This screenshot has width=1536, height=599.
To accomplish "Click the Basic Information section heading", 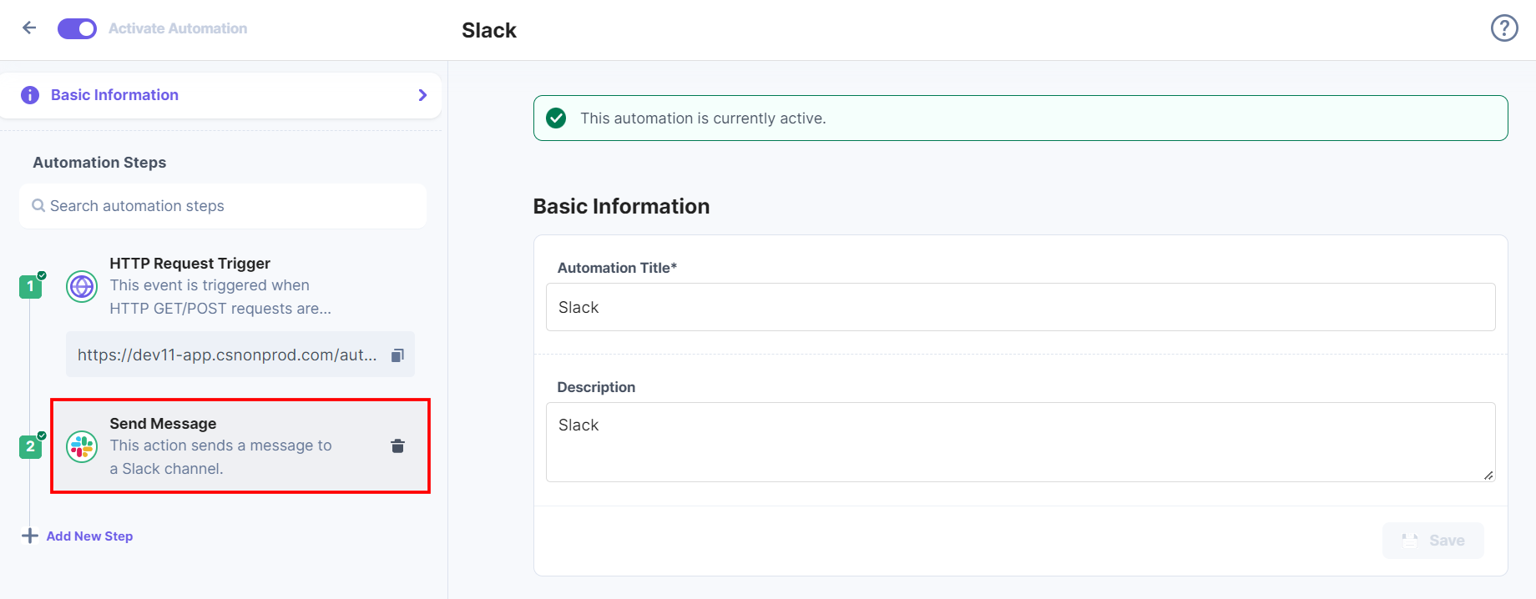I will (621, 206).
